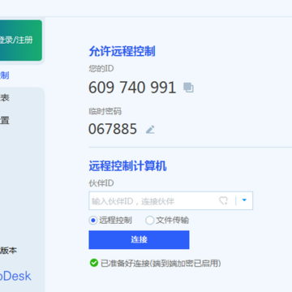
Task: Click the temporary password 067885
Action: coord(113,129)
